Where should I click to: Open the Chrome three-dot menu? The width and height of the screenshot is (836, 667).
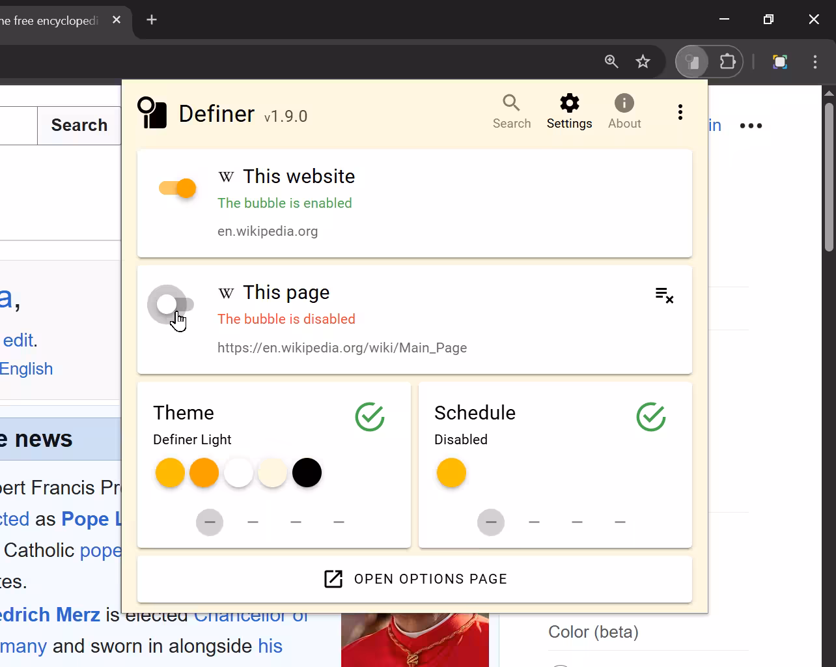click(x=815, y=62)
